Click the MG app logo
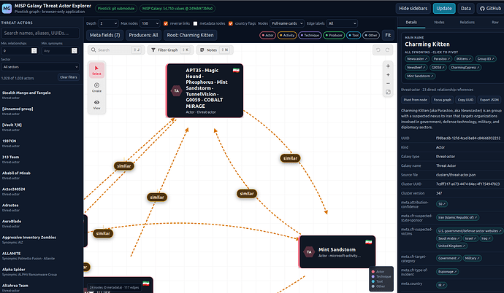The image size is (504, 293). pos(7,9)
